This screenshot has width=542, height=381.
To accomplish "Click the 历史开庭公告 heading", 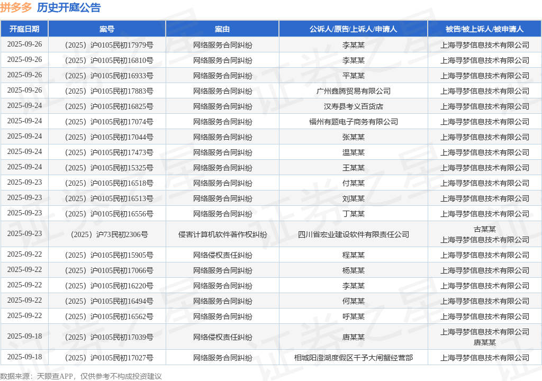I will point(69,7).
